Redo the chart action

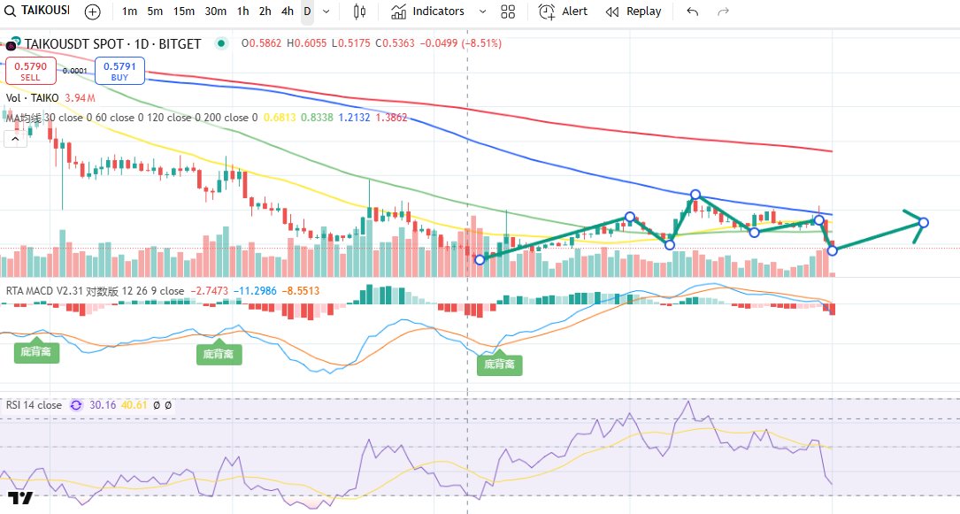723,11
